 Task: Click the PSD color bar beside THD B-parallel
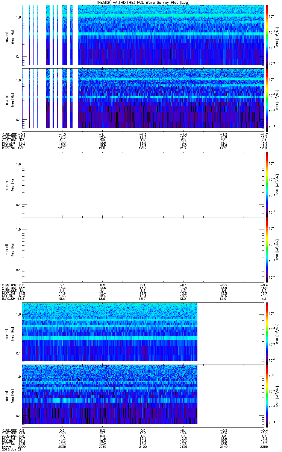pos(267,249)
